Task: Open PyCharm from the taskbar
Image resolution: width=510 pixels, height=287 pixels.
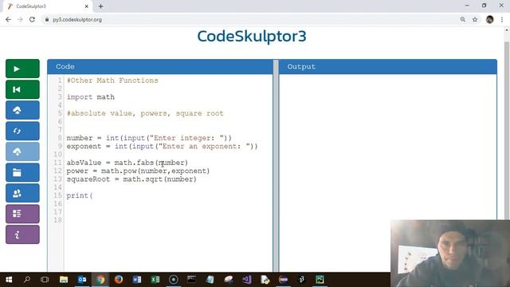Action: tap(320, 280)
